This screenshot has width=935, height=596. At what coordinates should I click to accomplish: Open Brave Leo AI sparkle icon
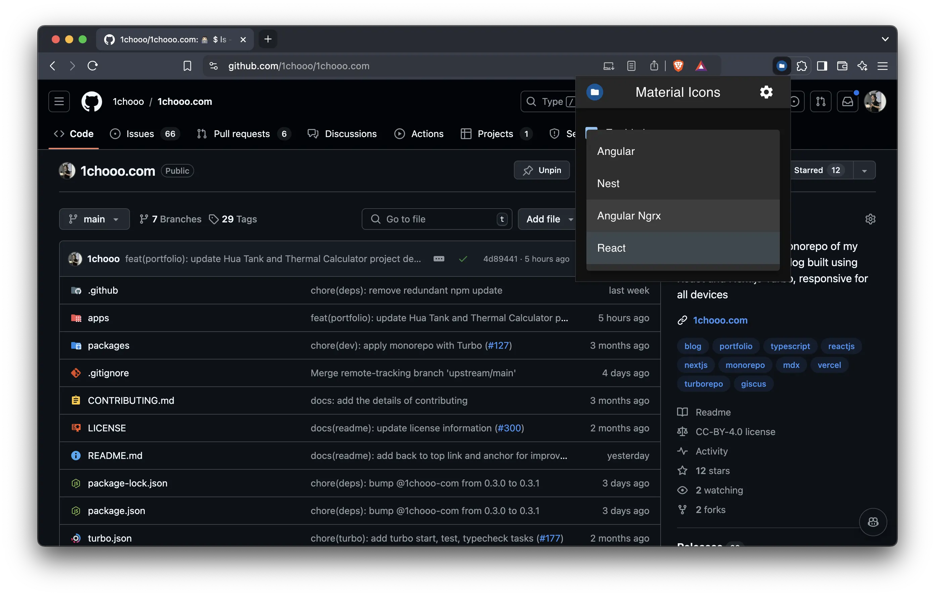click(x=862, y=66)
